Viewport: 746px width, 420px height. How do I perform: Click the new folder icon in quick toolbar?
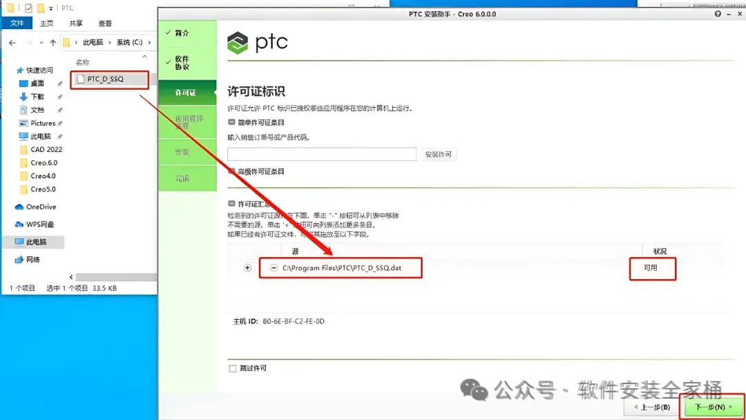tap(41, 8)
